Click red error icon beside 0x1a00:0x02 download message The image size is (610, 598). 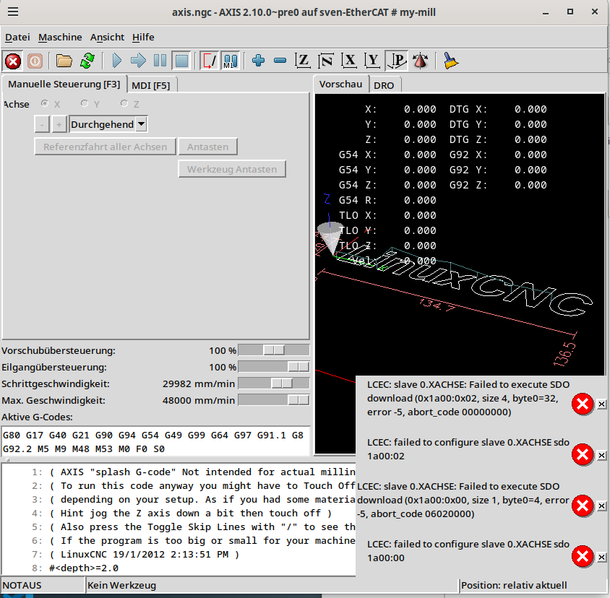coord(583,404)
